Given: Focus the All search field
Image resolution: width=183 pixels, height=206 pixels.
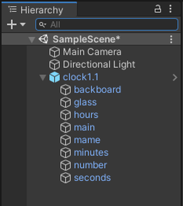Looking at the screenshot, I should coord(107,25).
